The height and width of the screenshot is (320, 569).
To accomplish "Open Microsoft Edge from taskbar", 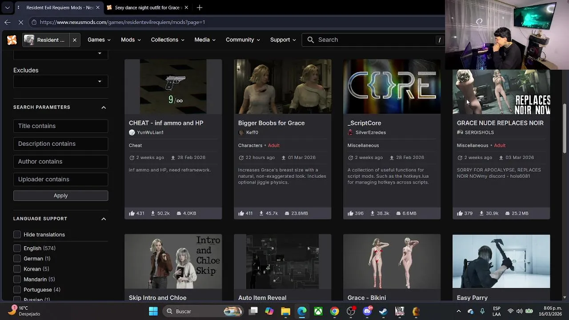I will (302, 311).
